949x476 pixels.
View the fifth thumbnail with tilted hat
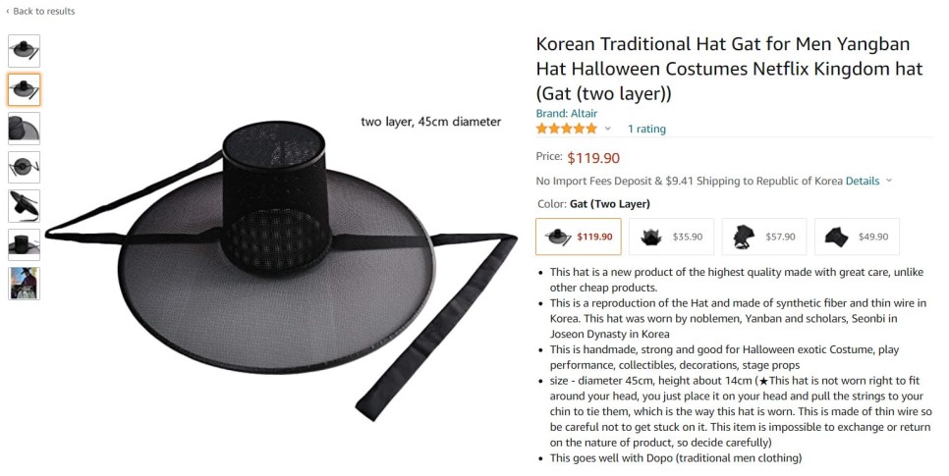pos(25,206)
